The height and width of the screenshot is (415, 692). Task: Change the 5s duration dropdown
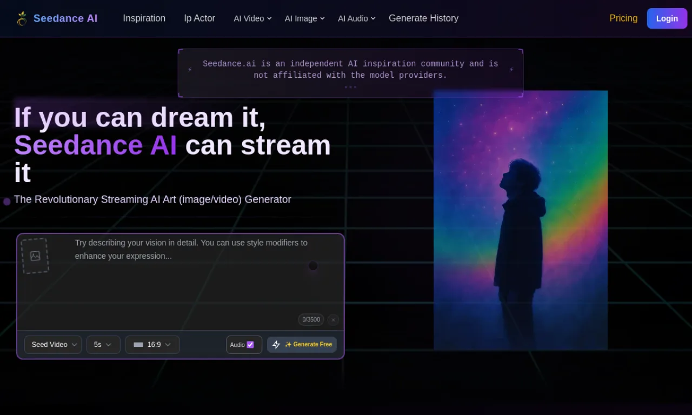(x=103, y=345)
